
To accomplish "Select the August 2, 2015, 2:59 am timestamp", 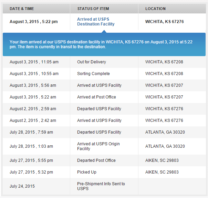I will 33,109.
